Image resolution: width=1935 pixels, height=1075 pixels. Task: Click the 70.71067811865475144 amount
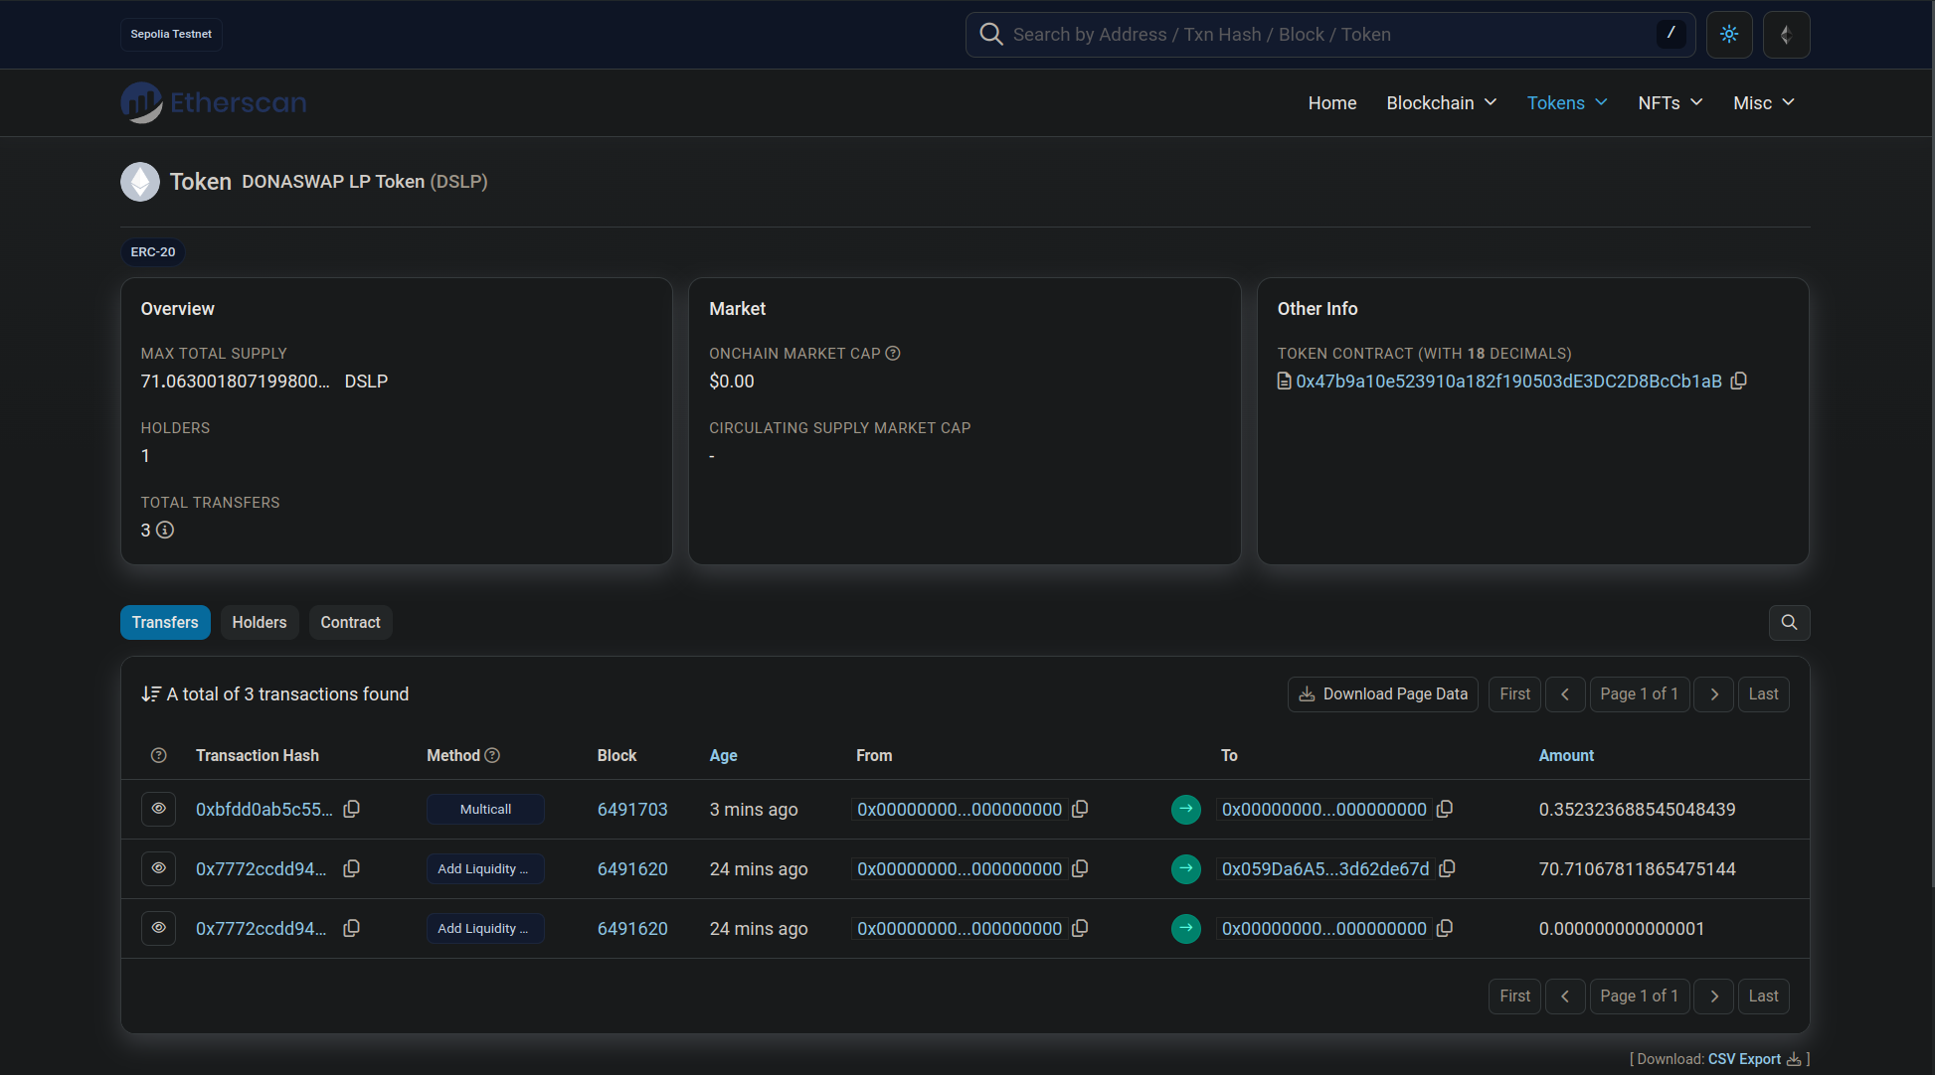click(x=1637, y=869)
